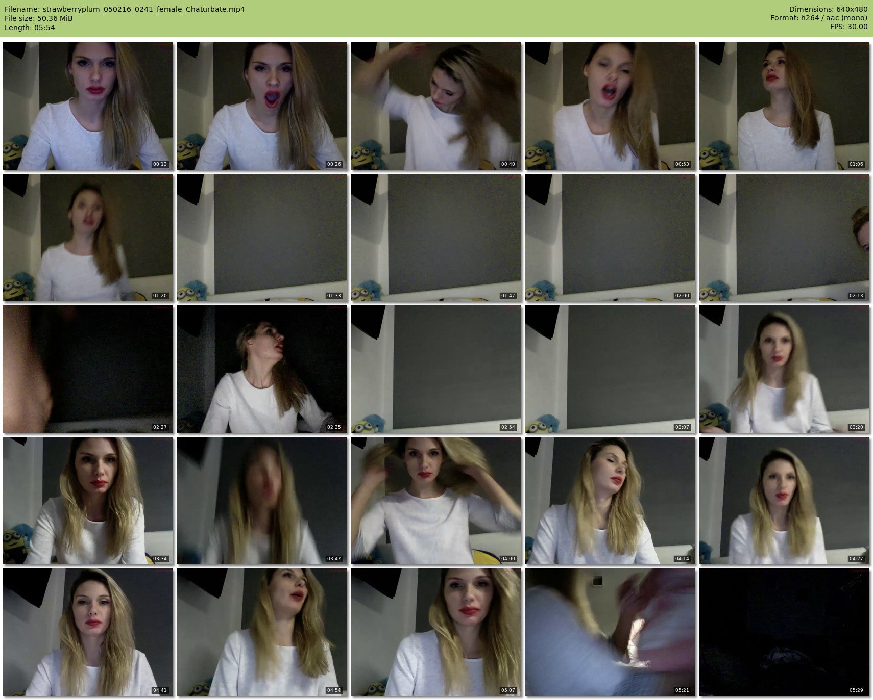Open the thumbnail stamped 04:14
The width and height of the screenshot is (873, 700).
point(610,501)
